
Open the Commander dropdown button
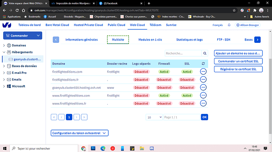(x=22, y=35)
